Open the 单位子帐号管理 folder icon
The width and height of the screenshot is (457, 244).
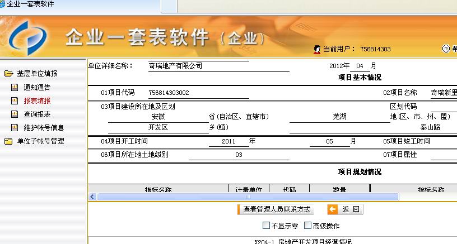pyautogui.click(x=8, y=141)
